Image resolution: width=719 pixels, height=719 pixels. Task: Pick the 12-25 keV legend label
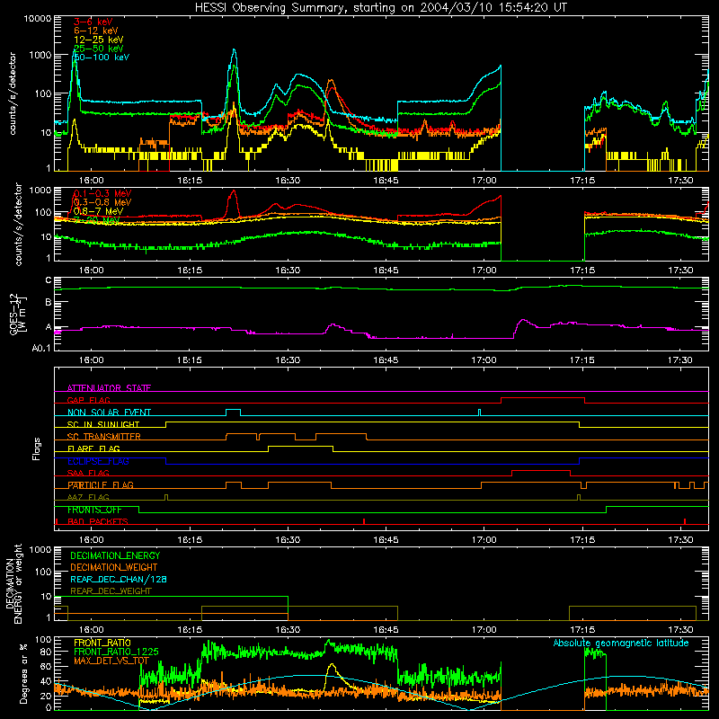point(99,40)
